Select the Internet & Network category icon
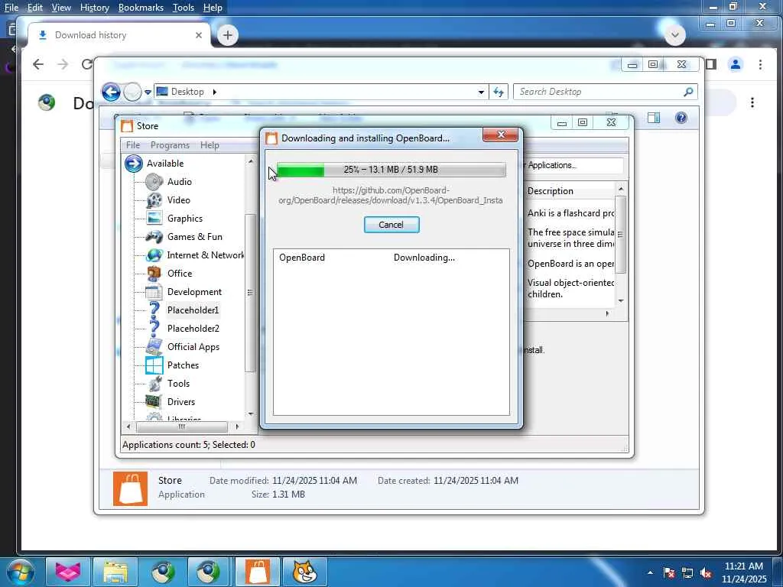Image resolution: width=783 pixels, height=587 pixels. coord(154,255)
